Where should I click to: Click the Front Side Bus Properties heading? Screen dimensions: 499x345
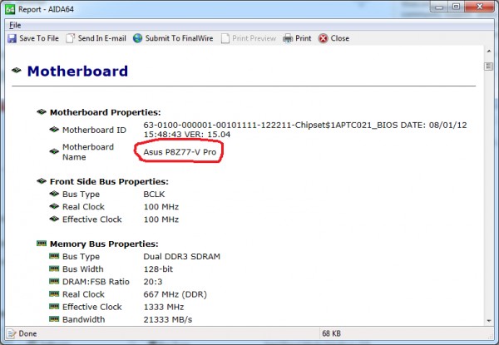109,181
